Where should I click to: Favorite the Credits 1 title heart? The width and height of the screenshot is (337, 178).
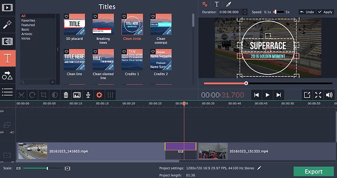point(124,52)
